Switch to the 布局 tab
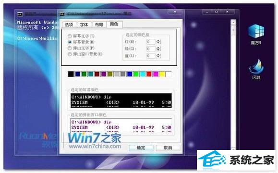 tap(99, 25)
